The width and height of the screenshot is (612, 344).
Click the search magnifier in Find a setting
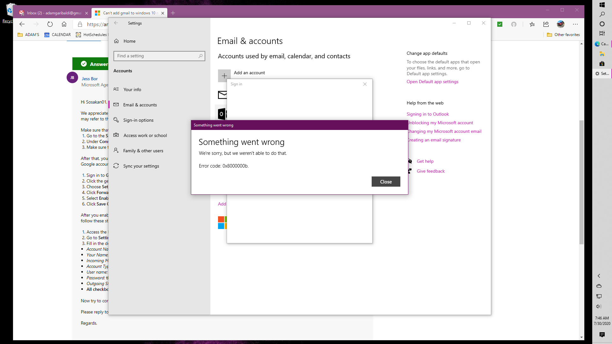pos(200,56)
